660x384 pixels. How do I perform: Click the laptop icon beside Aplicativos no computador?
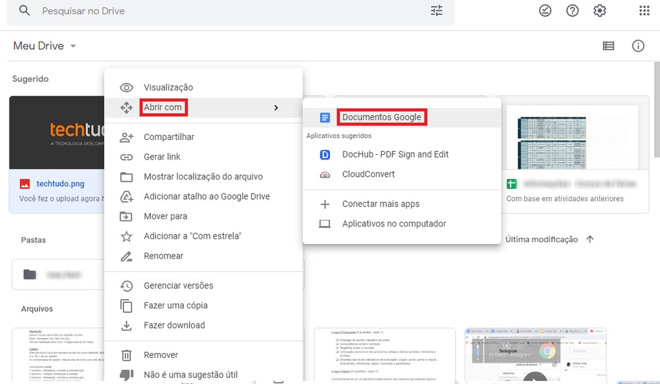(325, 224)
